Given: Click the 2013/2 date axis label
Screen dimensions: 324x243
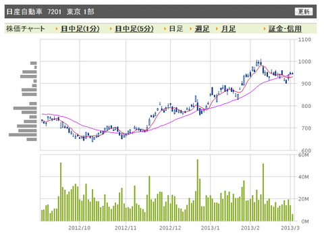Looking at the screenshot, I should tap(250, 228).
